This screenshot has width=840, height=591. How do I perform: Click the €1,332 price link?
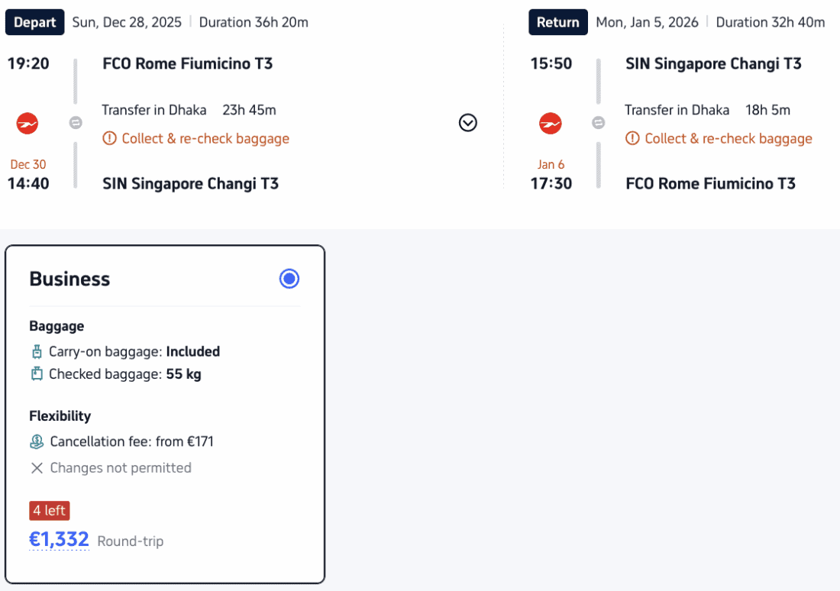tap(59, 540)
